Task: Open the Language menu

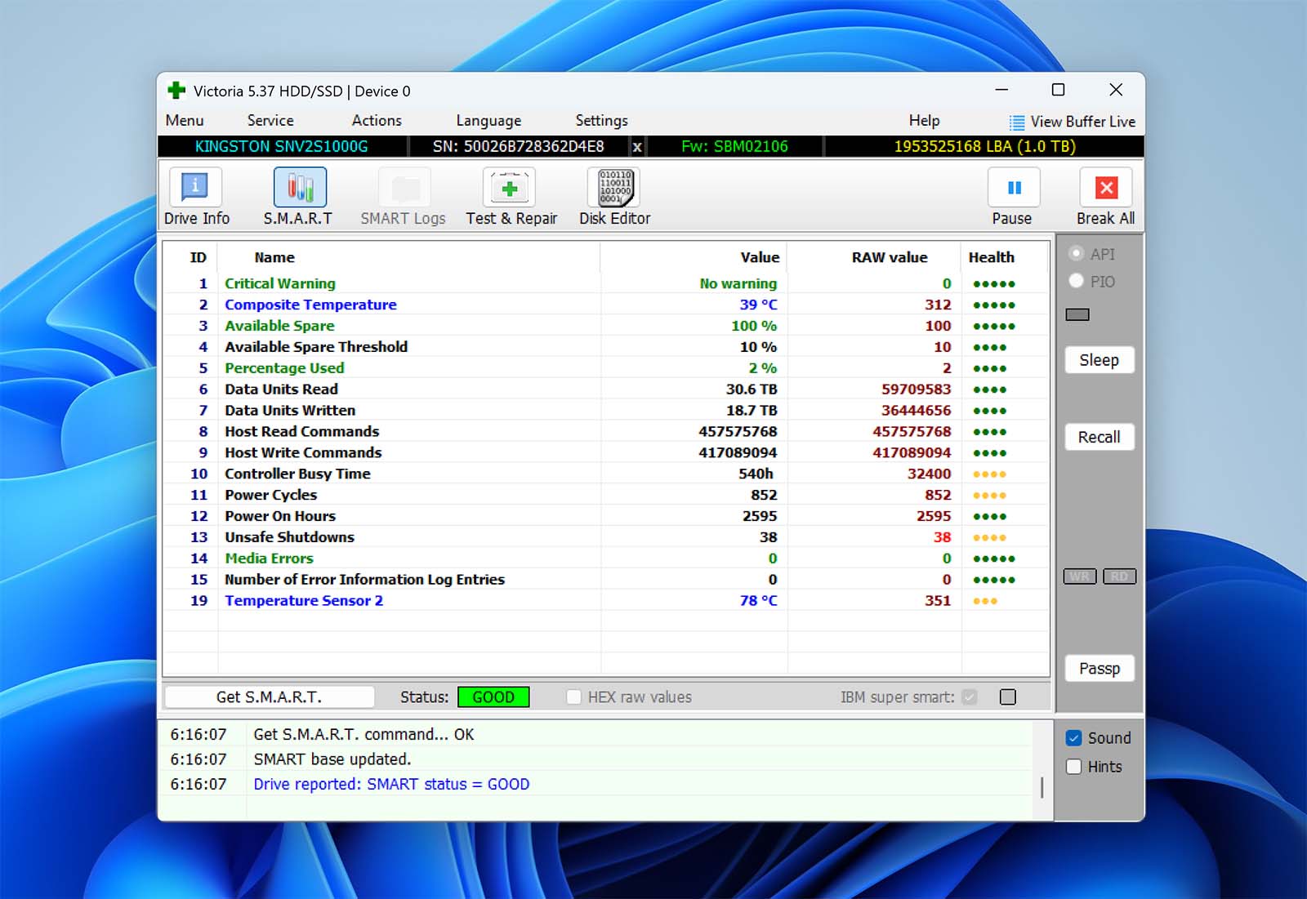Action: click(488, 121)
